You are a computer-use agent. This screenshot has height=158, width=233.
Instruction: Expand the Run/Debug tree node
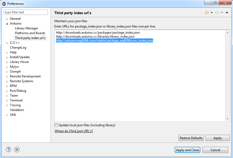tap(7, 91)
